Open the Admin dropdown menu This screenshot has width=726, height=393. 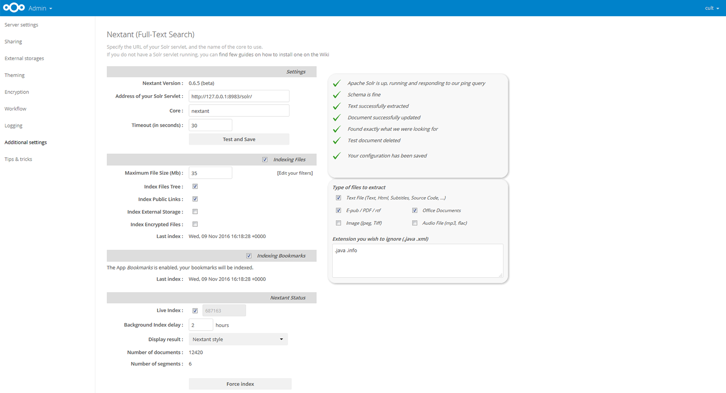(x=40, y=8)
